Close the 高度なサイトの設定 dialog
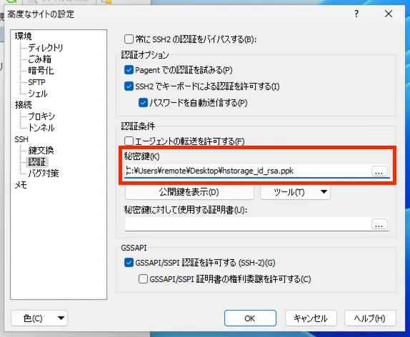Image resolution: width=410 pixels, height=337 pixels. [x=389, y=14]
